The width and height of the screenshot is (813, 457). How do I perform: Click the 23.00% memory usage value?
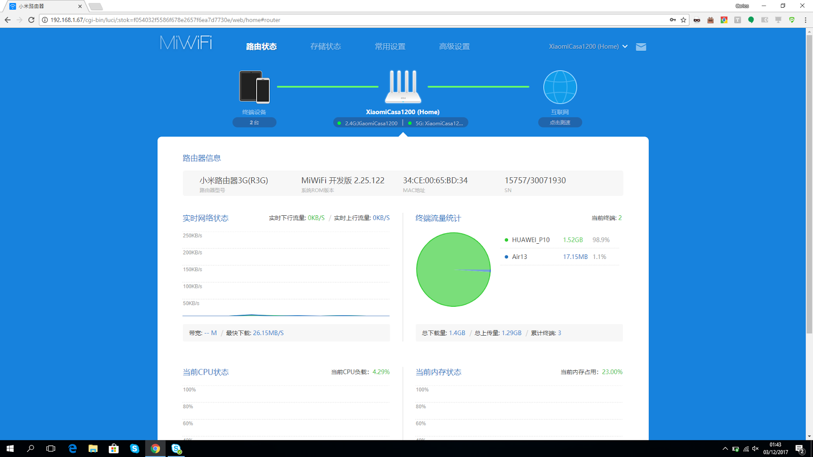pyautogui.click(x=612, y=372)
